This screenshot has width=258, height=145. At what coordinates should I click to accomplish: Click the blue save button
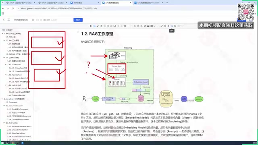pyautogui.click(x=78, y=20)
